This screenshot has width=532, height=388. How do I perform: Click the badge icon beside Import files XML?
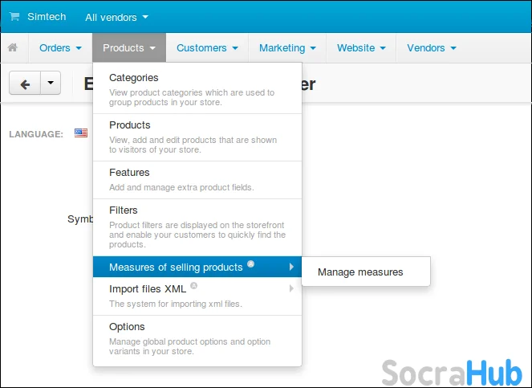click(193, 286)
